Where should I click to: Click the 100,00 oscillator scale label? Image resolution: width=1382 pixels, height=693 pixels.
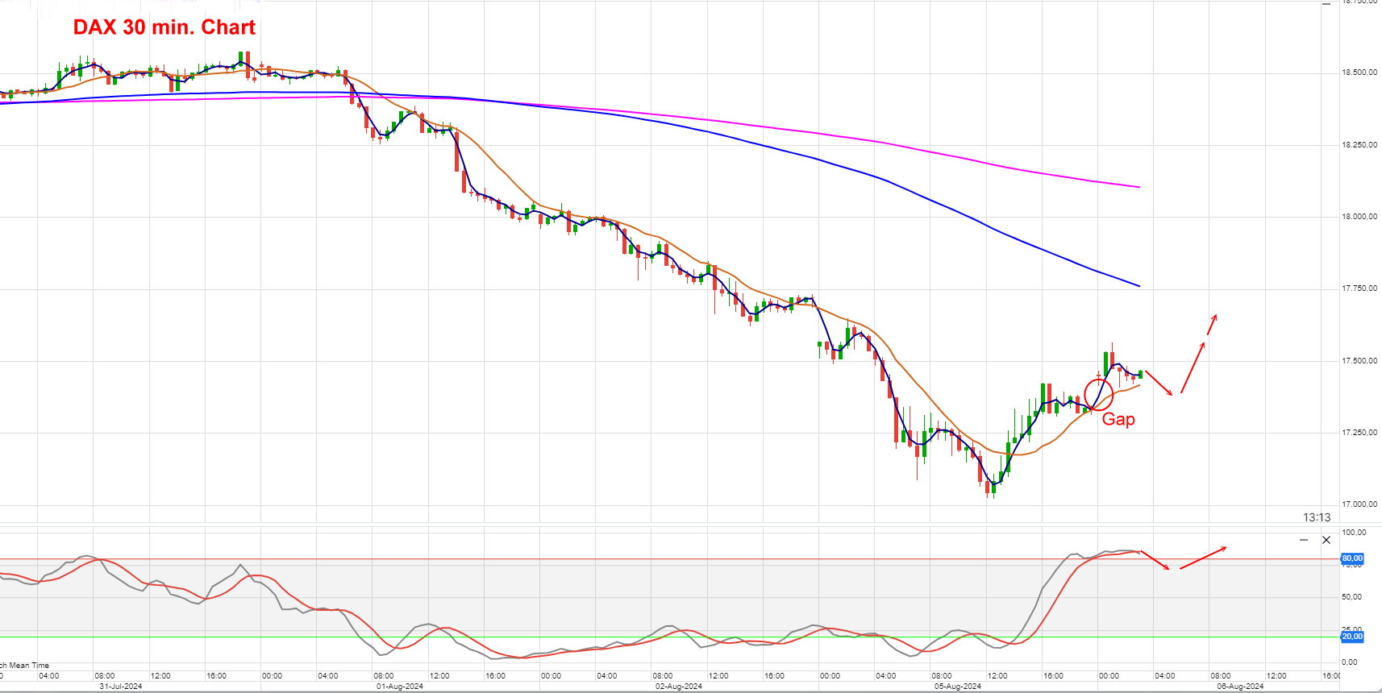[x=1354, y=533]
